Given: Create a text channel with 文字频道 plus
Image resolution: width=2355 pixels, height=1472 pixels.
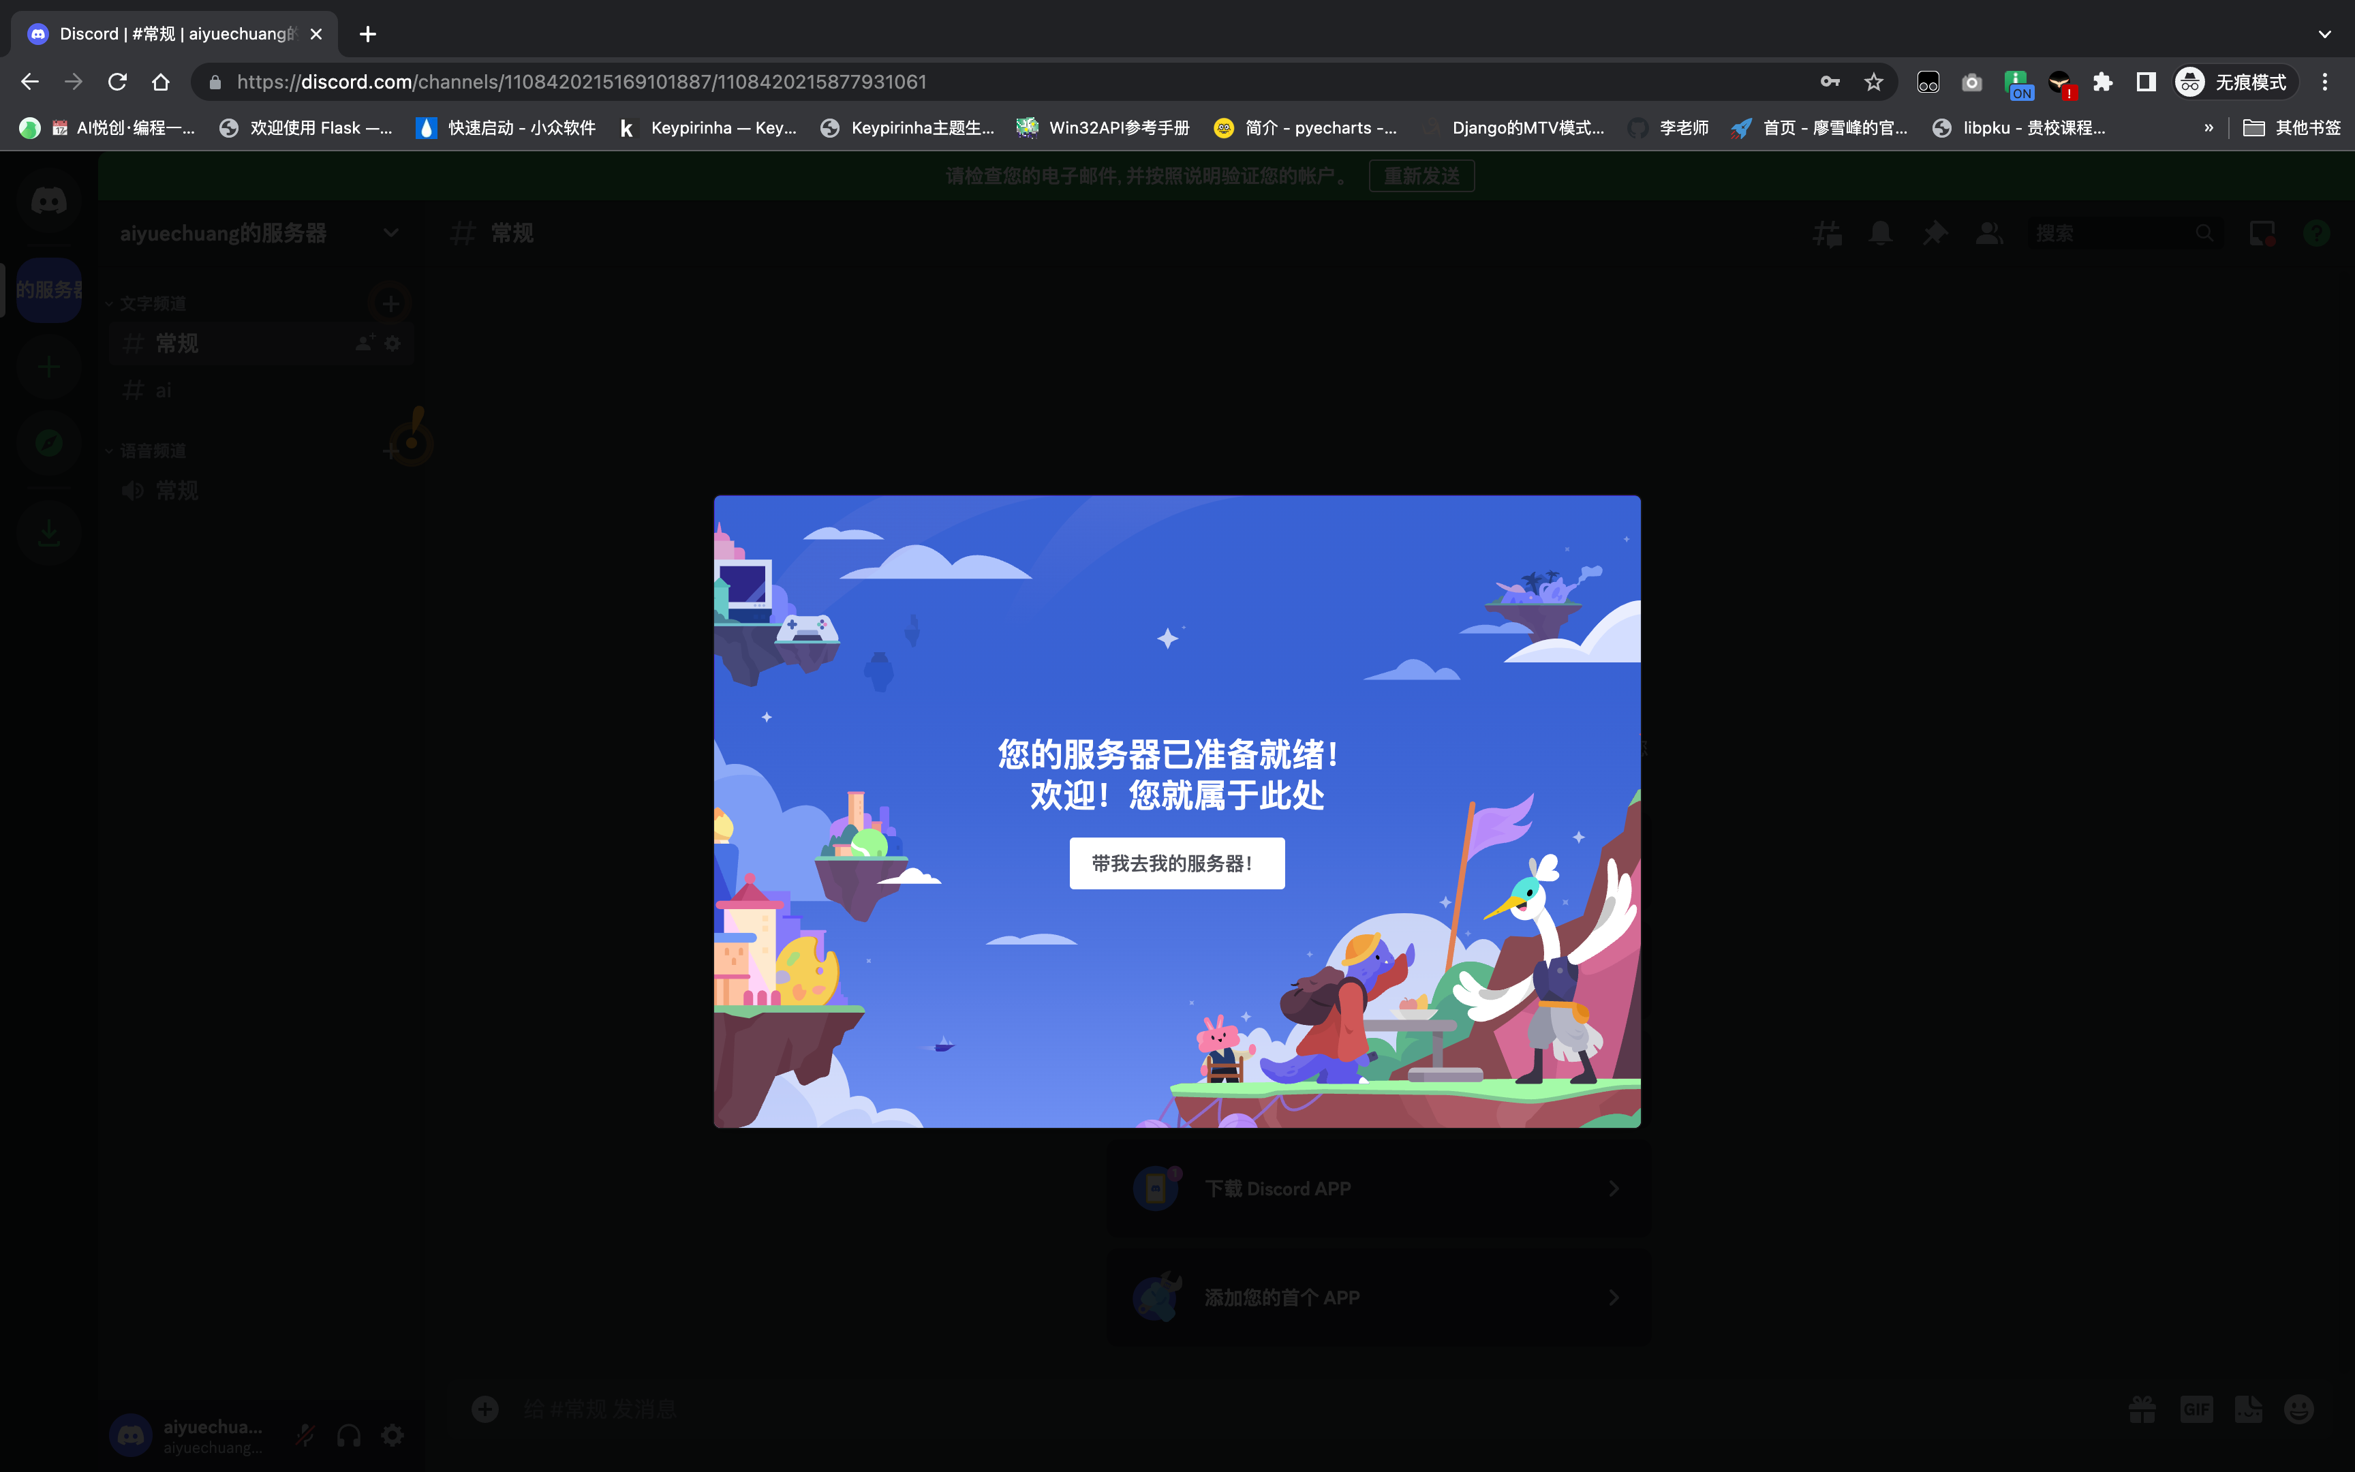Looking at the screenshot, I should point(391,304).
